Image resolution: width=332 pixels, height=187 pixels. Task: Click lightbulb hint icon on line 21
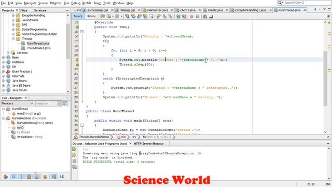pos(77,60)
